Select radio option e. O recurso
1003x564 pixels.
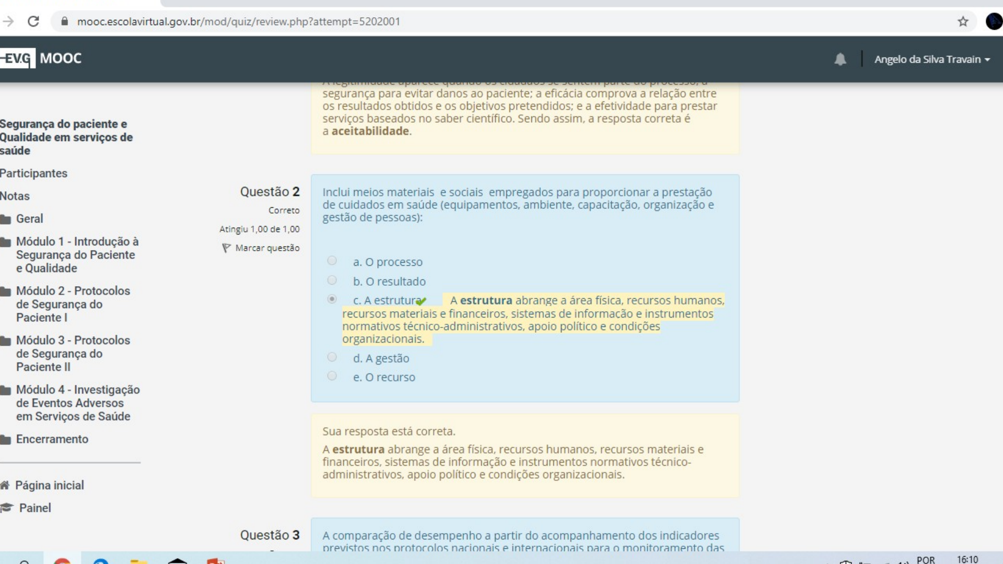(332, 376)
